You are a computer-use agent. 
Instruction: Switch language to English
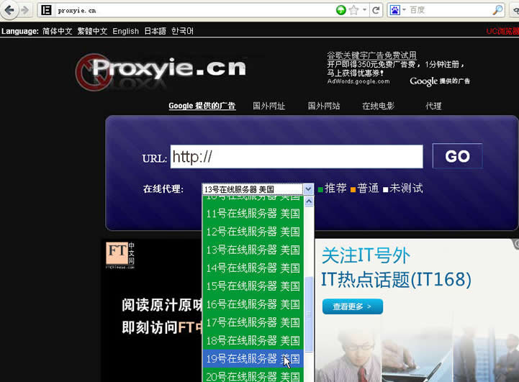[x=125, y=31]
